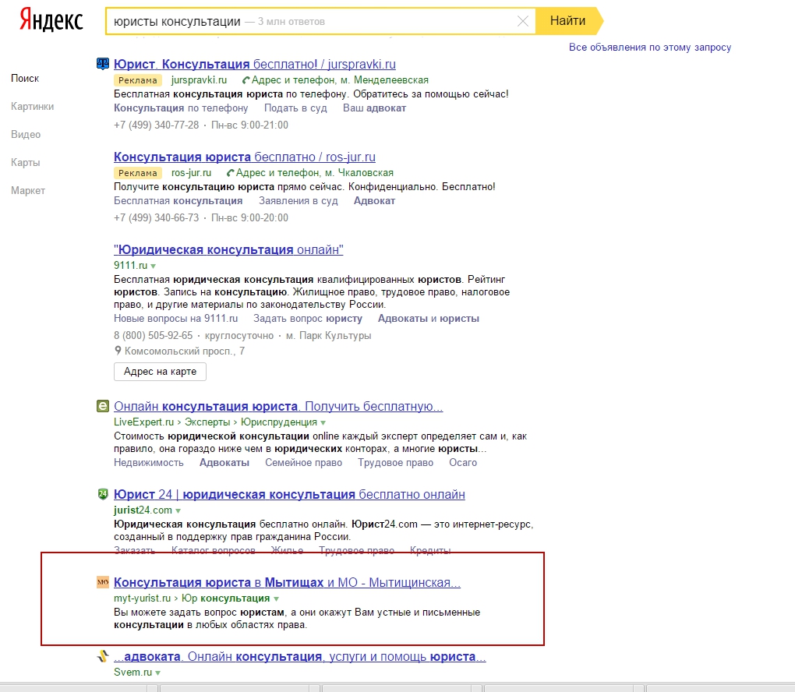Viewport: 795px width, 692px height.
Task: Open the Недвижимость sitelink
Action: coord(149,462)
